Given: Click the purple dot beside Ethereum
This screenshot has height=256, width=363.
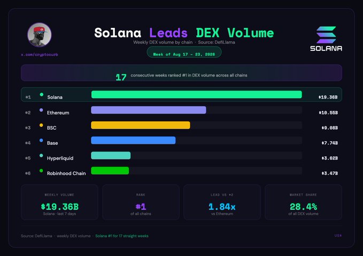Looking at the screenshot, I should 41,110.
